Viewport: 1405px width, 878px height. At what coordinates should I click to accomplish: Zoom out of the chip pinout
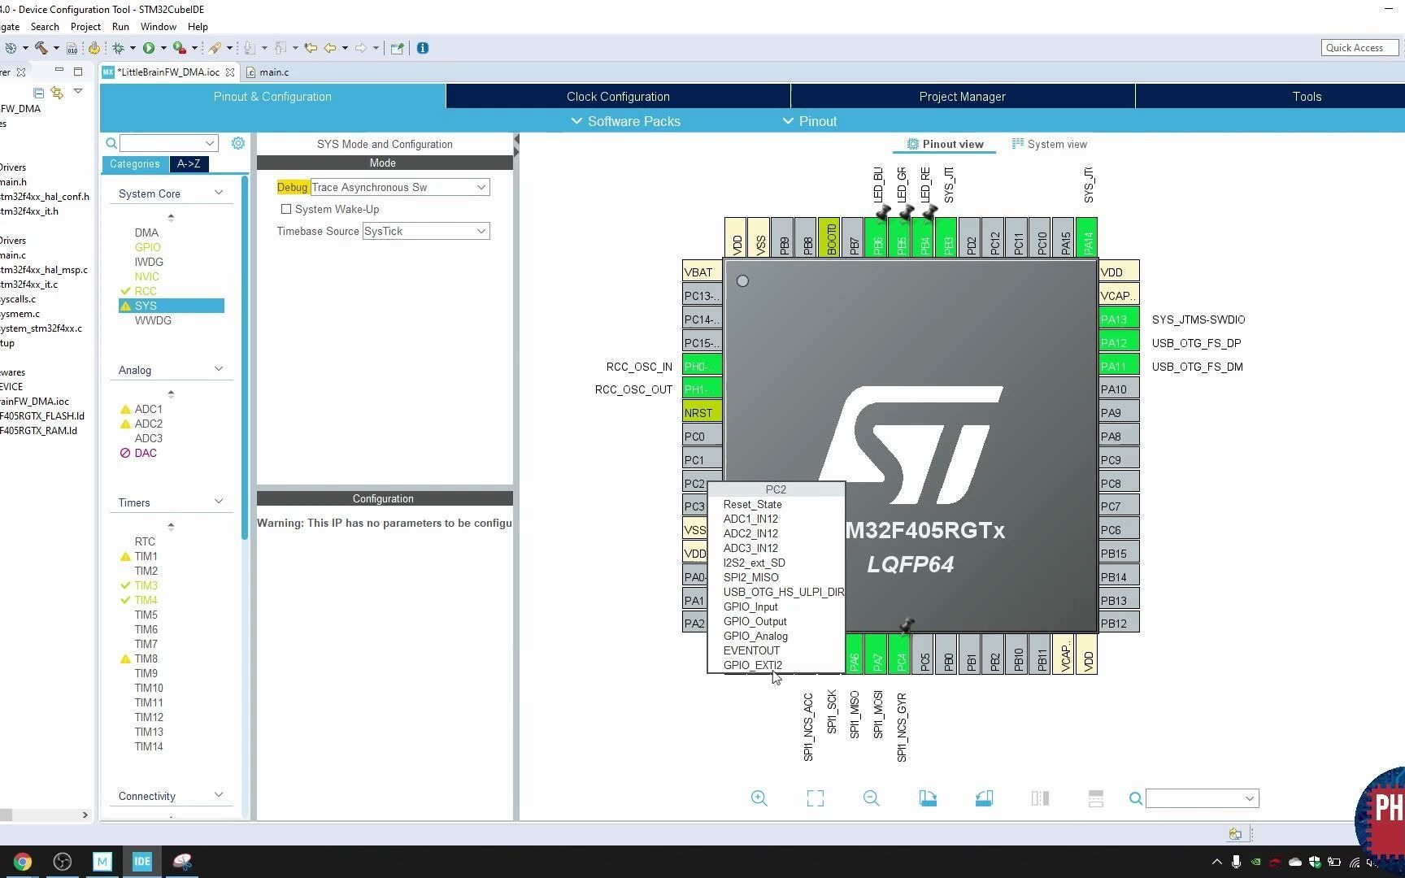(x=871, y=798)
